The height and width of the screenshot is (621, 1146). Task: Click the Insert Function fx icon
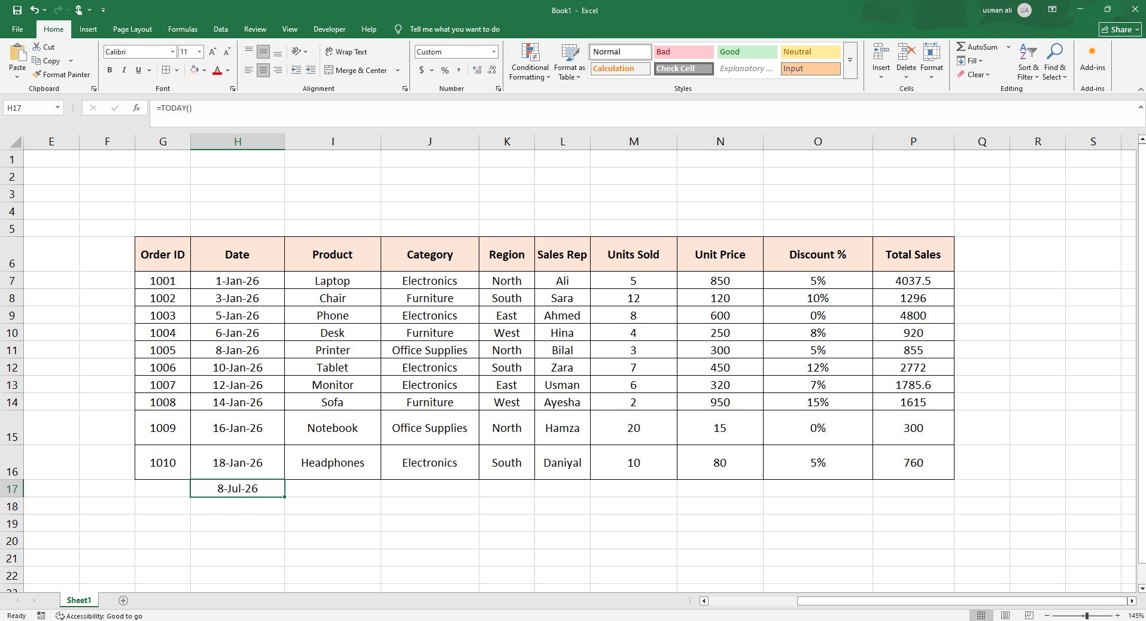(x=136, y=108)
